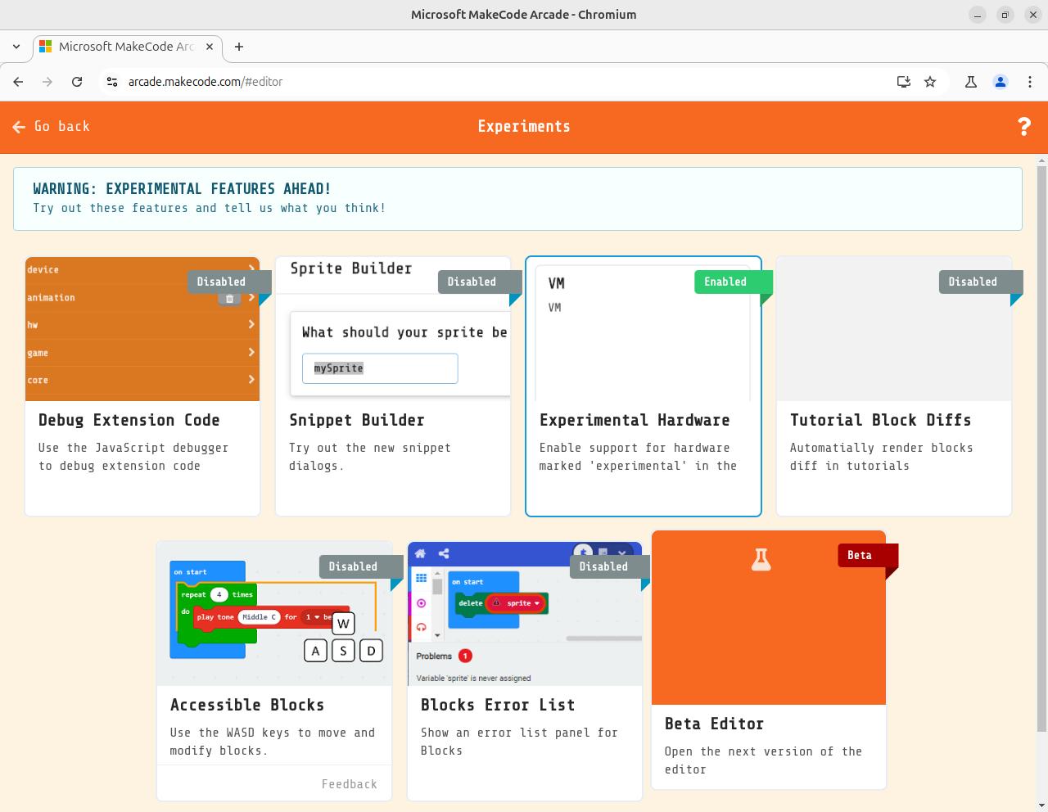The image size is (1048, 812).
Task: Open the Beta Editor title card
Action: 714,724
